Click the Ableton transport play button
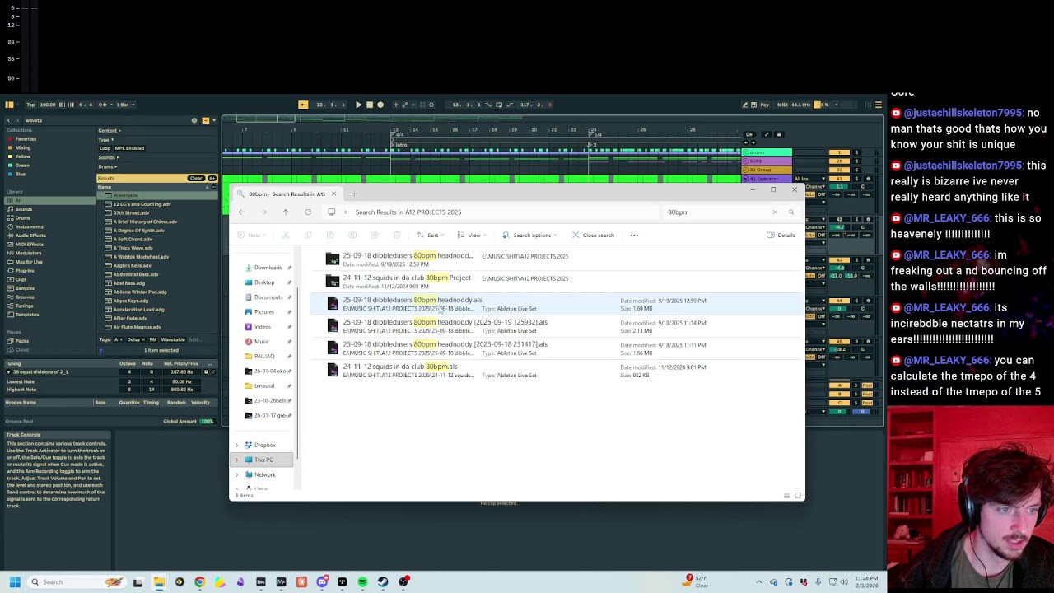Image resolution: width=1054 pixels, height=593 pixels. coord(359,105)
